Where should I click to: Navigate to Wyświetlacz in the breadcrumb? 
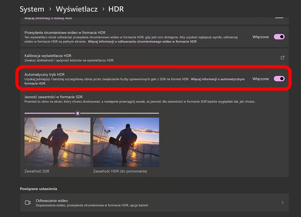(76, 9)
